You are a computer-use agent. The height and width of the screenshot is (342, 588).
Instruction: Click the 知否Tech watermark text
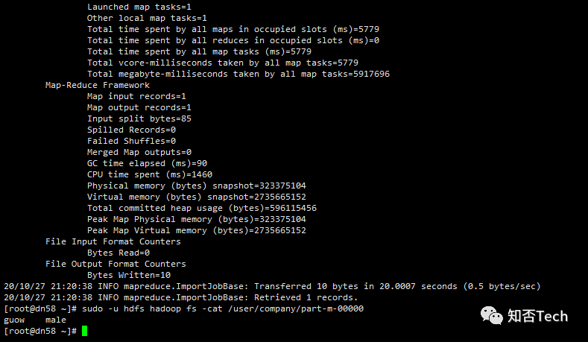(x=537, y=316)
